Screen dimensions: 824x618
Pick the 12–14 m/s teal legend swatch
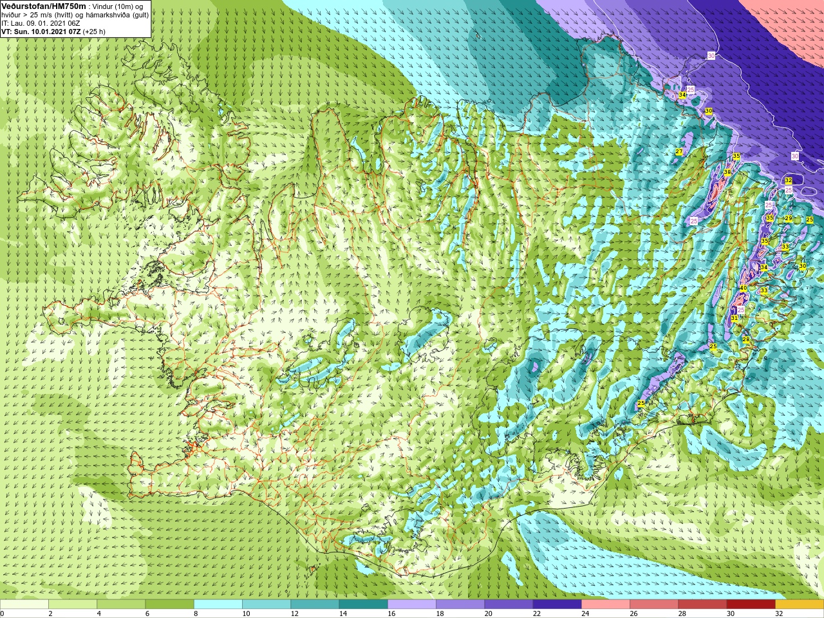[x=315, y=604]
